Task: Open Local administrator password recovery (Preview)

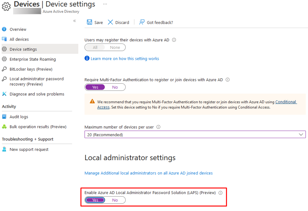Action: click(x=37, y=82)
